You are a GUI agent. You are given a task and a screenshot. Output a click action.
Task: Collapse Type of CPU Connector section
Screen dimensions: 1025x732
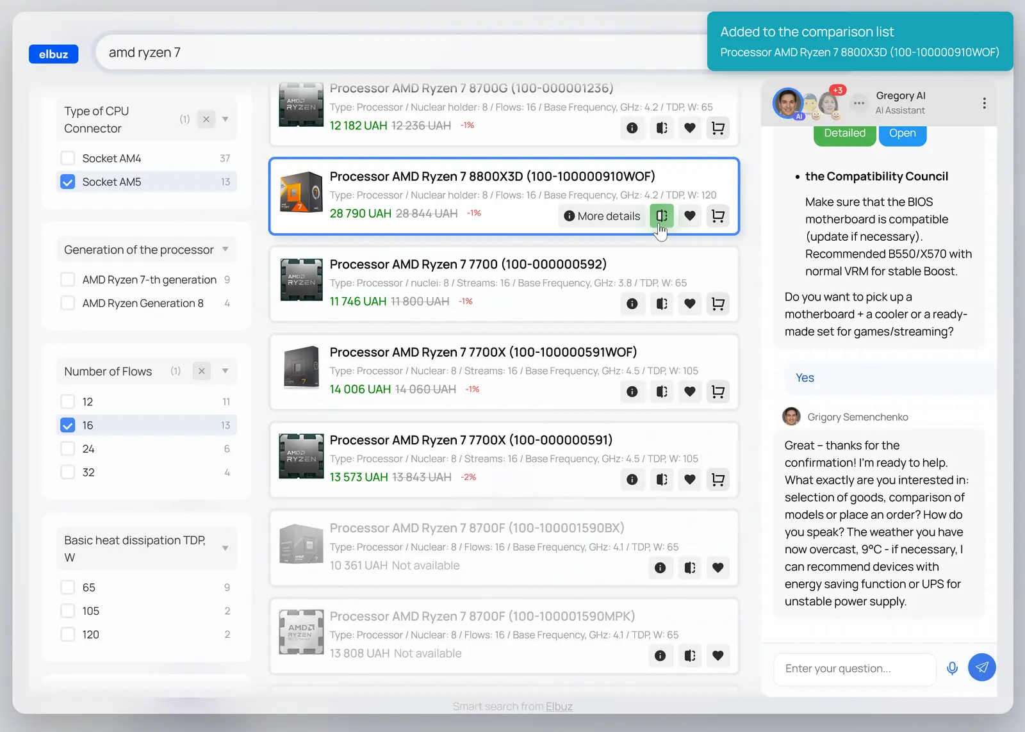[225, 119]
